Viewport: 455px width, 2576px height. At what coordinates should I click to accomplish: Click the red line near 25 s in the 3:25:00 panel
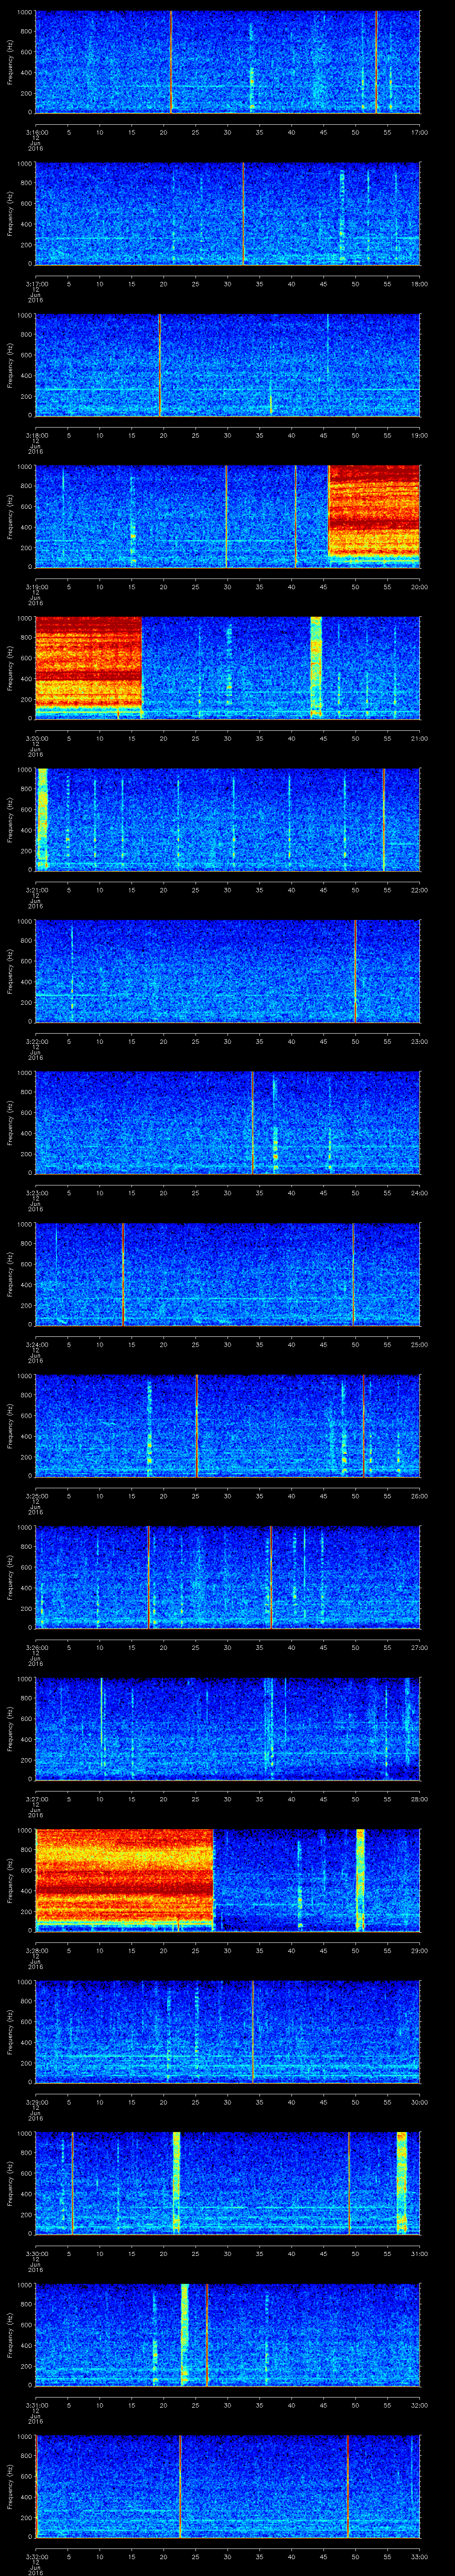pos(197,1425)
